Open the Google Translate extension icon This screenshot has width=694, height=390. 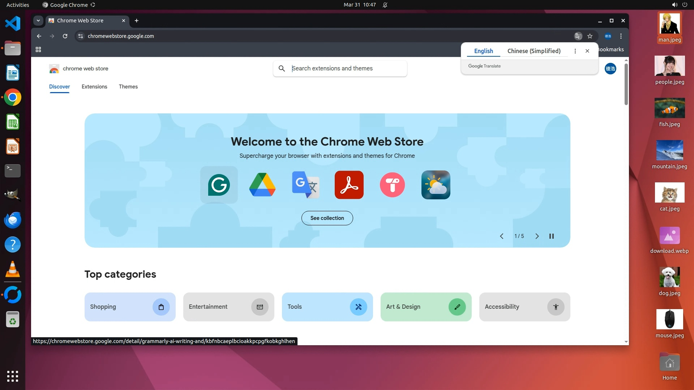[x=305, y=185]
